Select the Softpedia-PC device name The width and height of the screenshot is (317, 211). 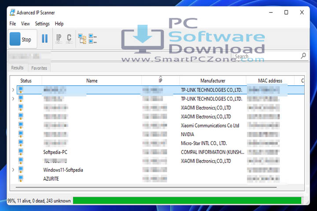[x=55, y=152]
